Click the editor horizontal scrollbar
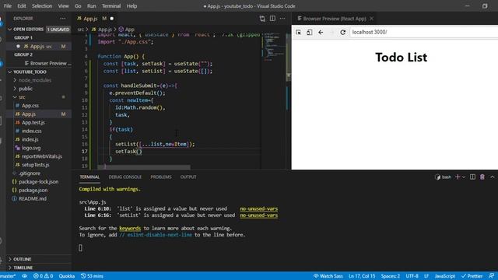The image size is (498, 280). coord(144,167)
